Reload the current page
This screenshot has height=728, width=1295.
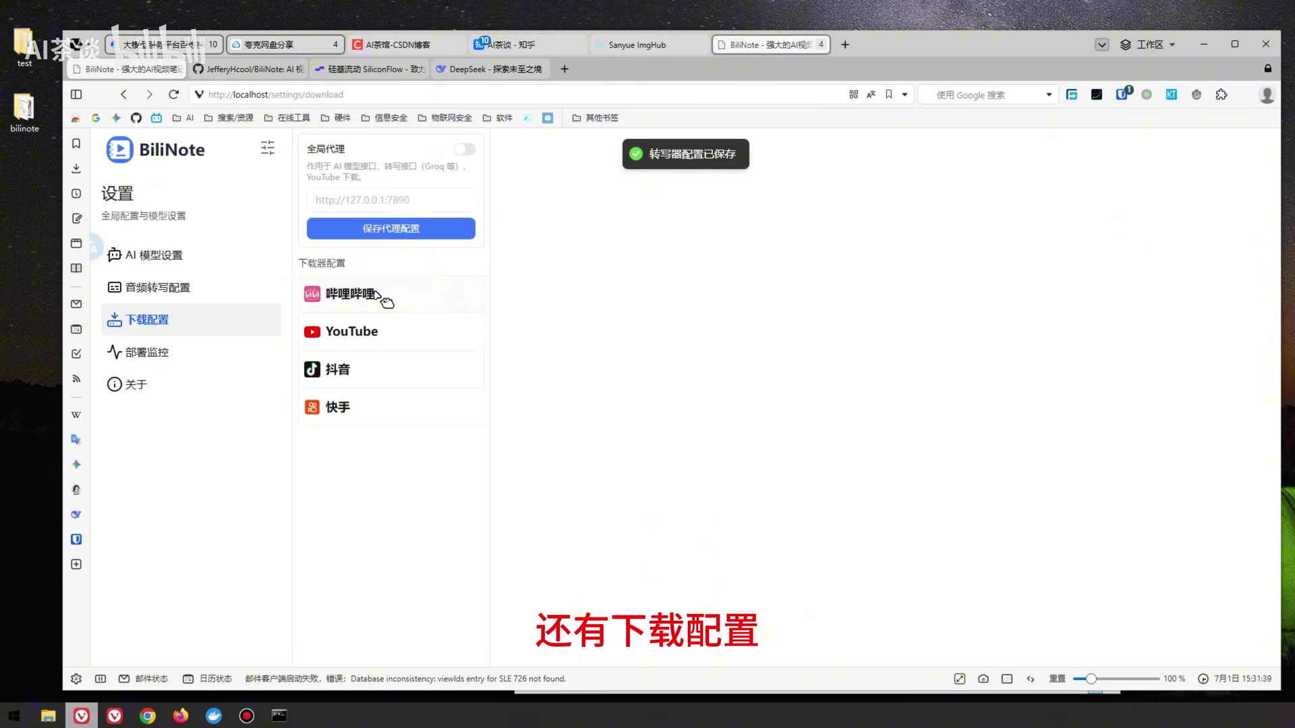(174, 94)
